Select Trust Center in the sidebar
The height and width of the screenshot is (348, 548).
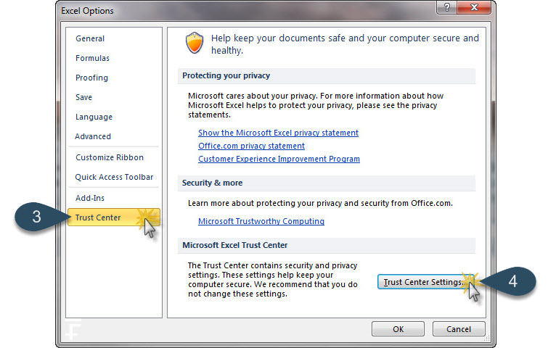(x=114, y=217)
